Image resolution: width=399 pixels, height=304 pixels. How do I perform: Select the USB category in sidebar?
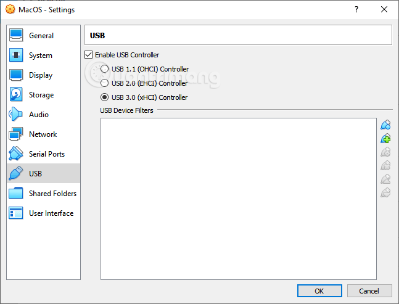[x=35, y=174]
